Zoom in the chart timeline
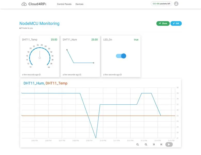The image size is (201, 155). coord(146,144)
